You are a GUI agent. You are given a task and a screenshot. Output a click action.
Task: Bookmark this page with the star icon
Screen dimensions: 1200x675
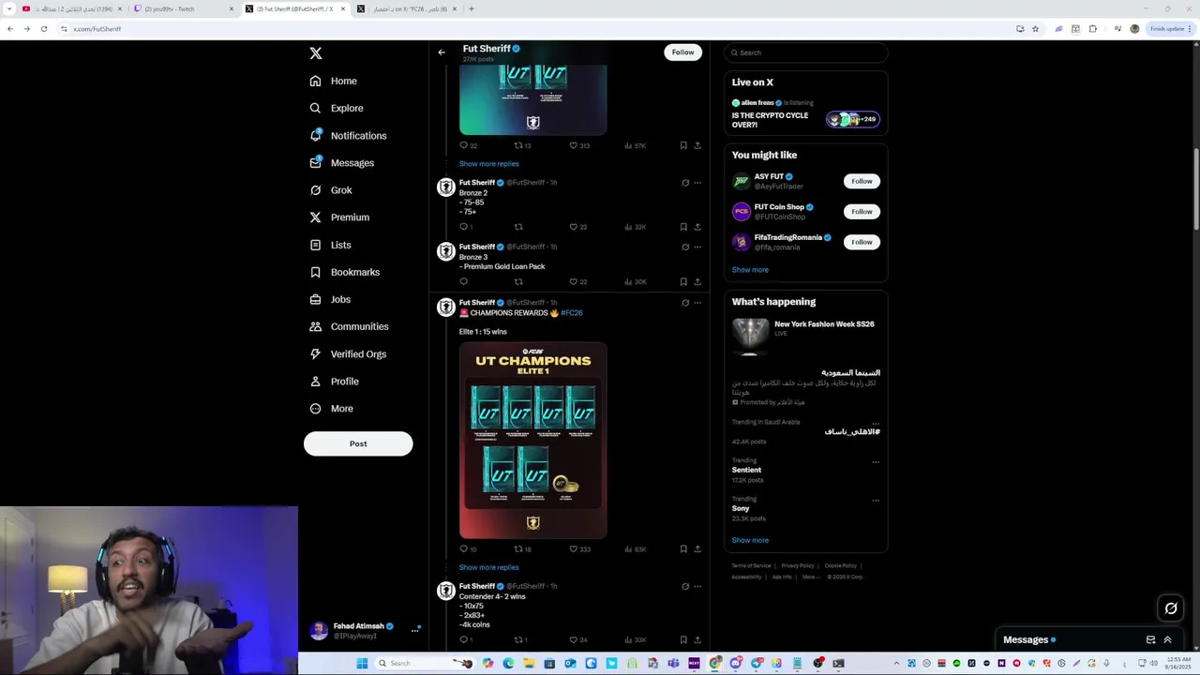1035,29
